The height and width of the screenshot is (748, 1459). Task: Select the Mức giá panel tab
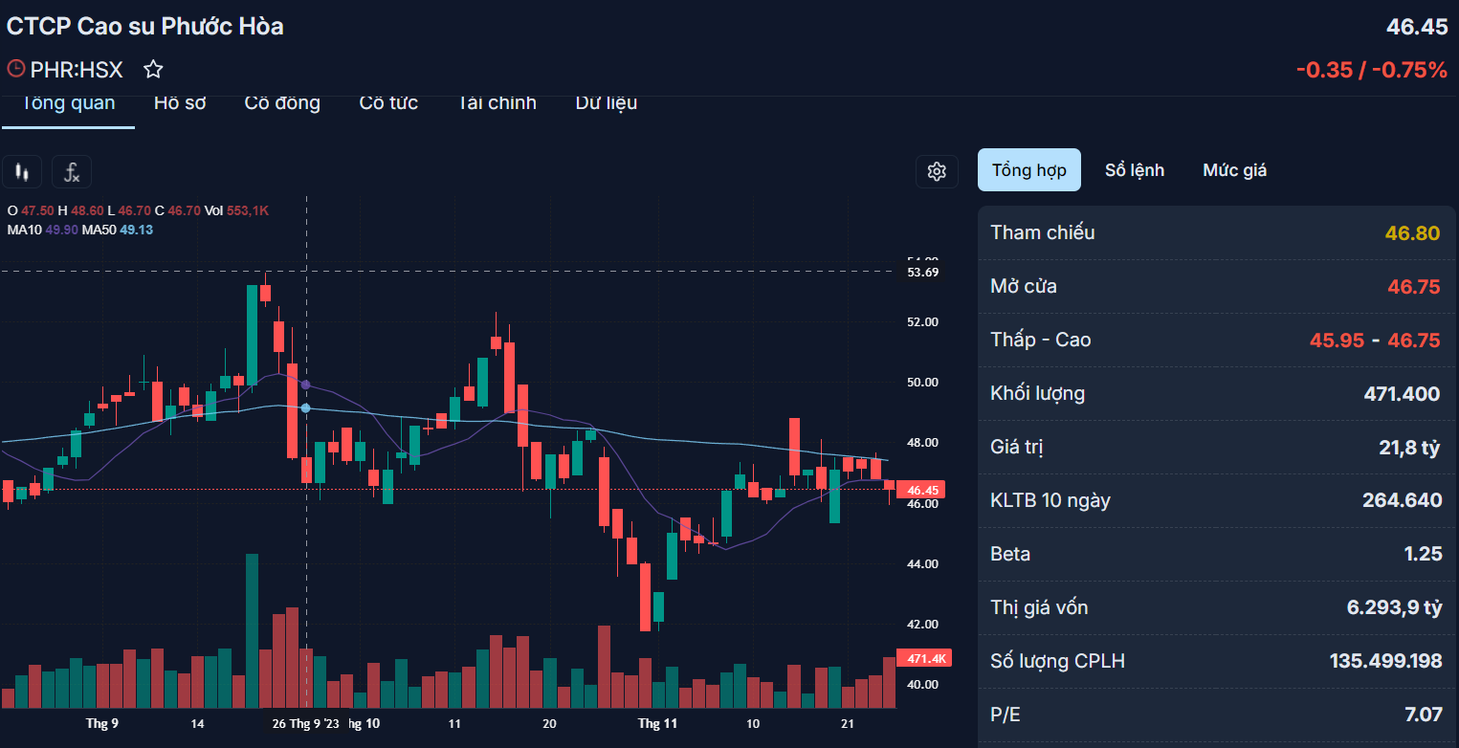coord(1235,170)
